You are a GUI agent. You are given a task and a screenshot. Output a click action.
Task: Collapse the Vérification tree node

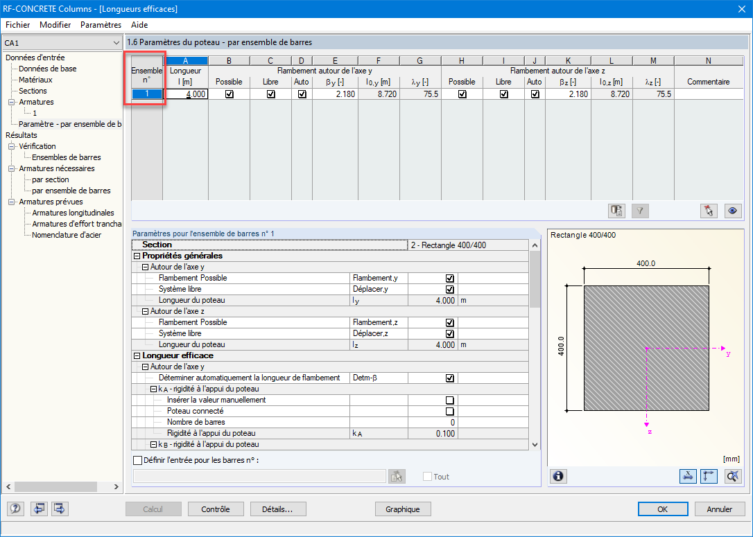(x=12, y=146)
